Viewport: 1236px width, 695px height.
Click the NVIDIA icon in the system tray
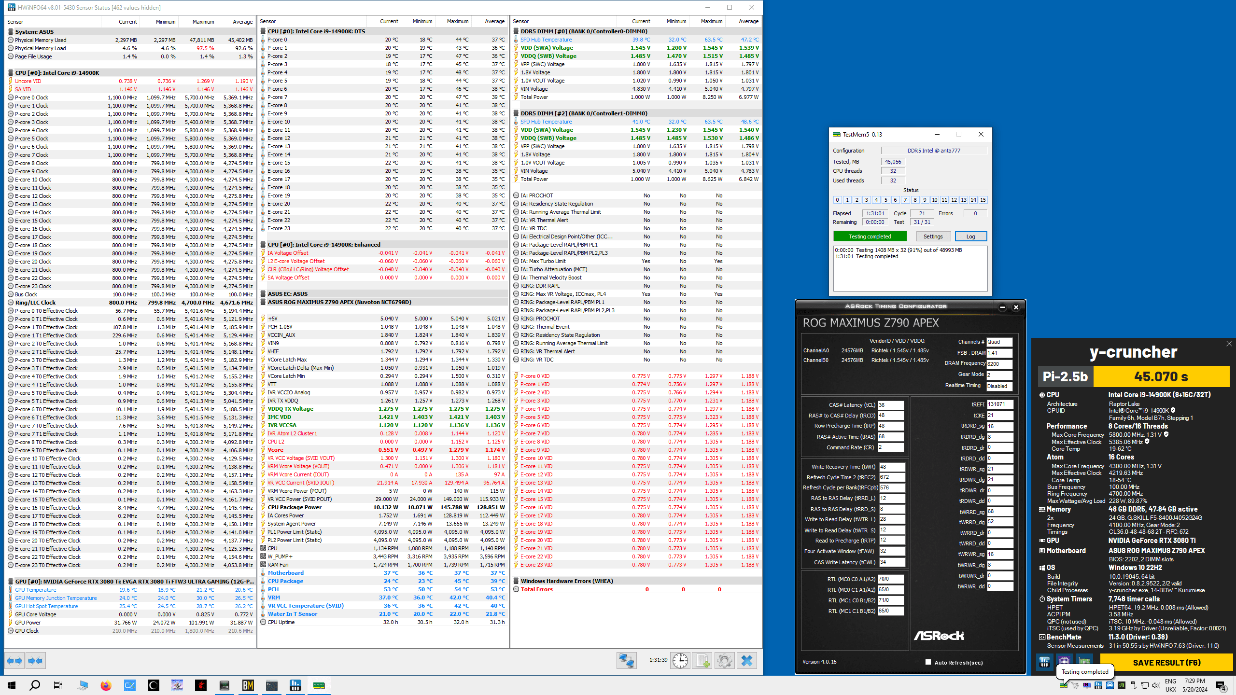point(1122,685)
